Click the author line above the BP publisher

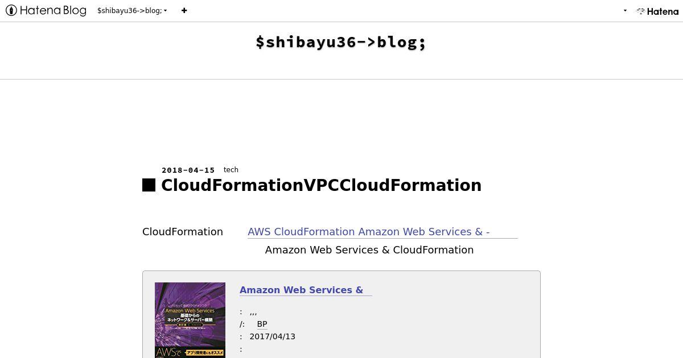[249, 312]
